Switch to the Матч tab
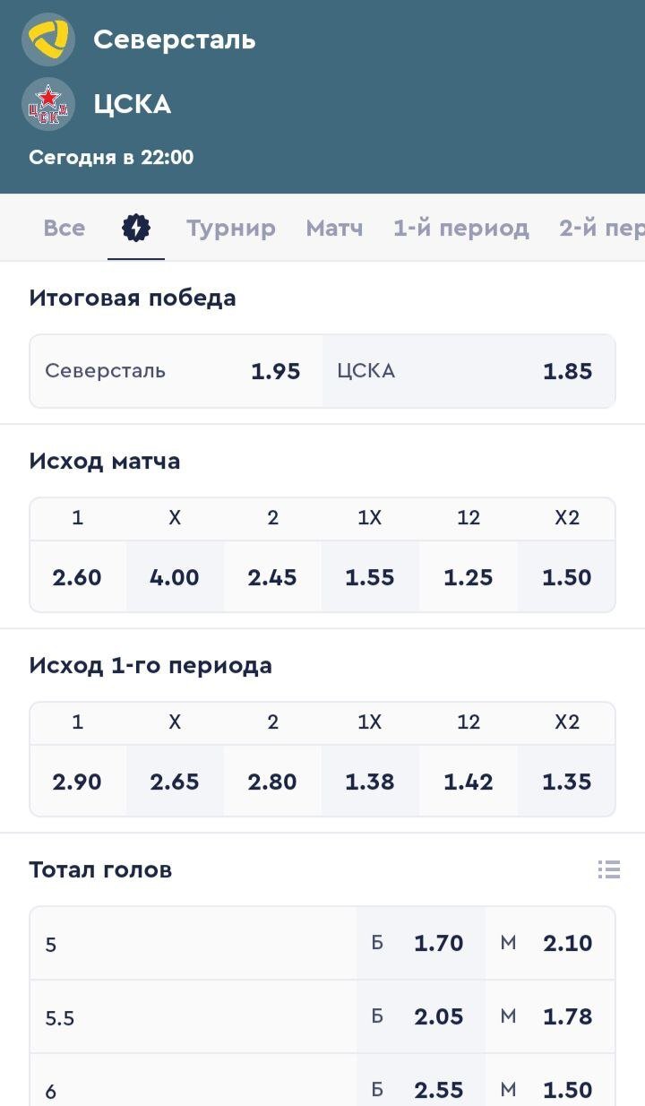This screenshot has height=1106, width=645. coord(334,229)
